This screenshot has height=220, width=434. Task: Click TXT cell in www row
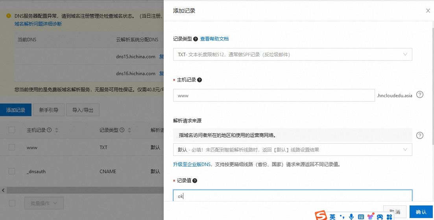(103, 148)
